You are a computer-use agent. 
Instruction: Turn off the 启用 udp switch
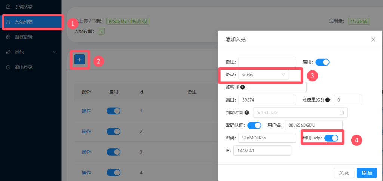point(331,138)
